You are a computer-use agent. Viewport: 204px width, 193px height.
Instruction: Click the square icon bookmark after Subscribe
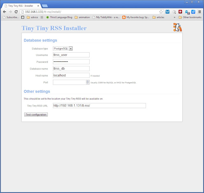[23, 17]
